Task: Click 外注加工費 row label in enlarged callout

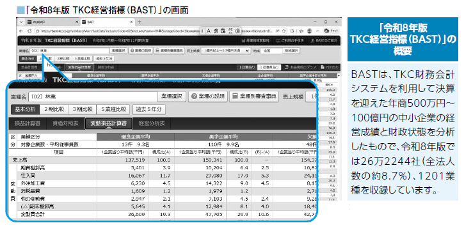Action: pos(33,183)
